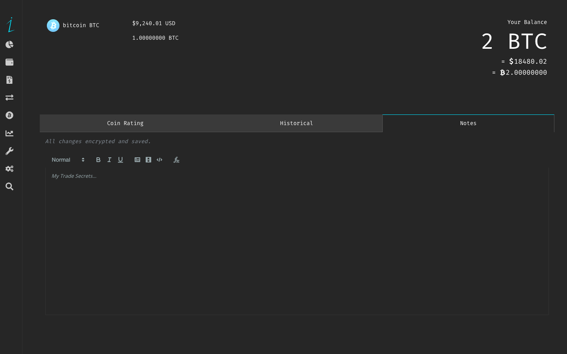Insert an image into the notes
This screenshot has width=567, height=354.
(137, 160)
